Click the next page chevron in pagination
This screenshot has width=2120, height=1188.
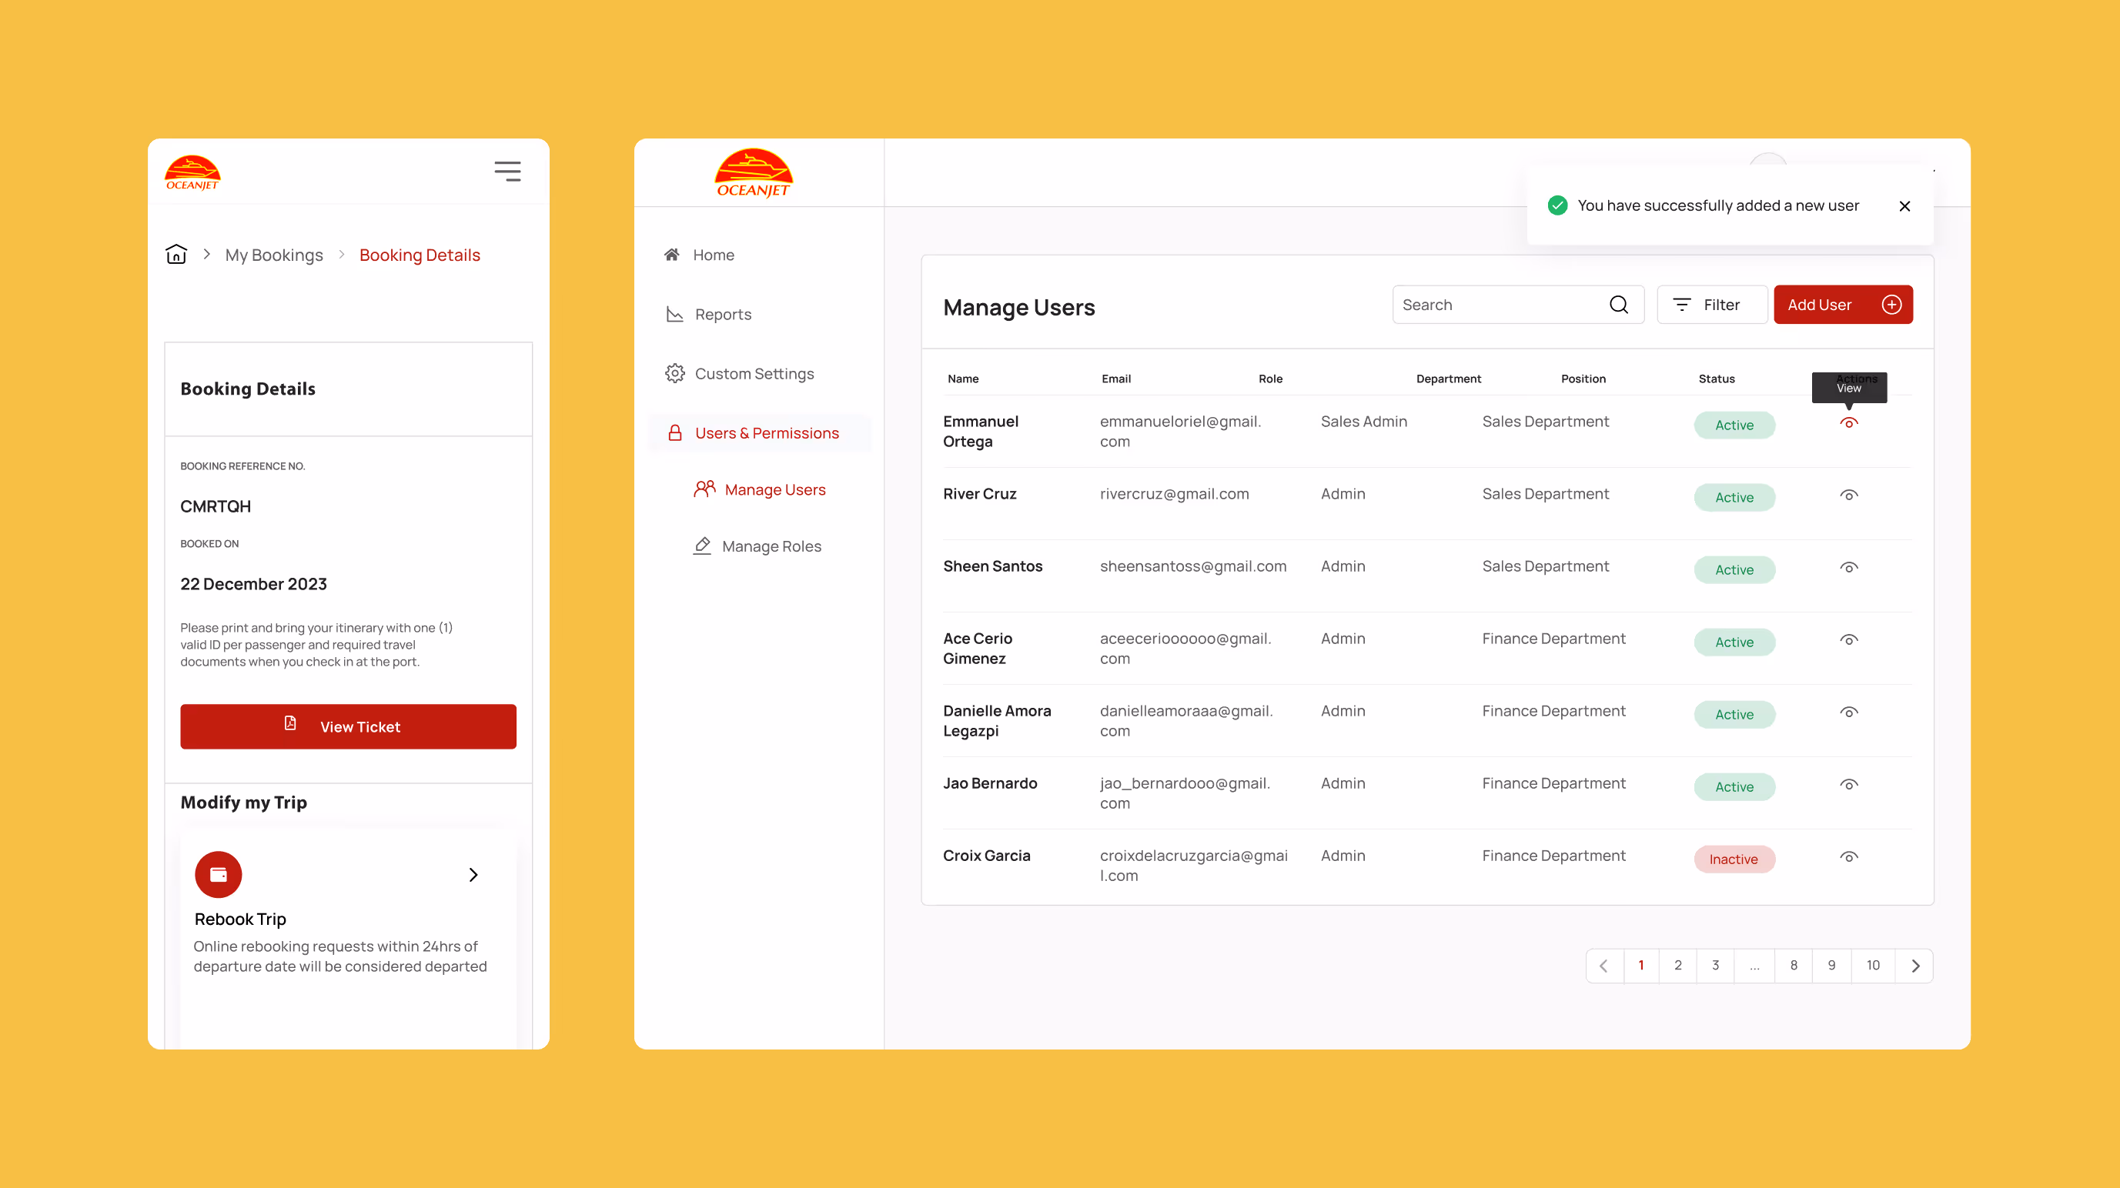pyautogui.click(x=1915, y=965)
